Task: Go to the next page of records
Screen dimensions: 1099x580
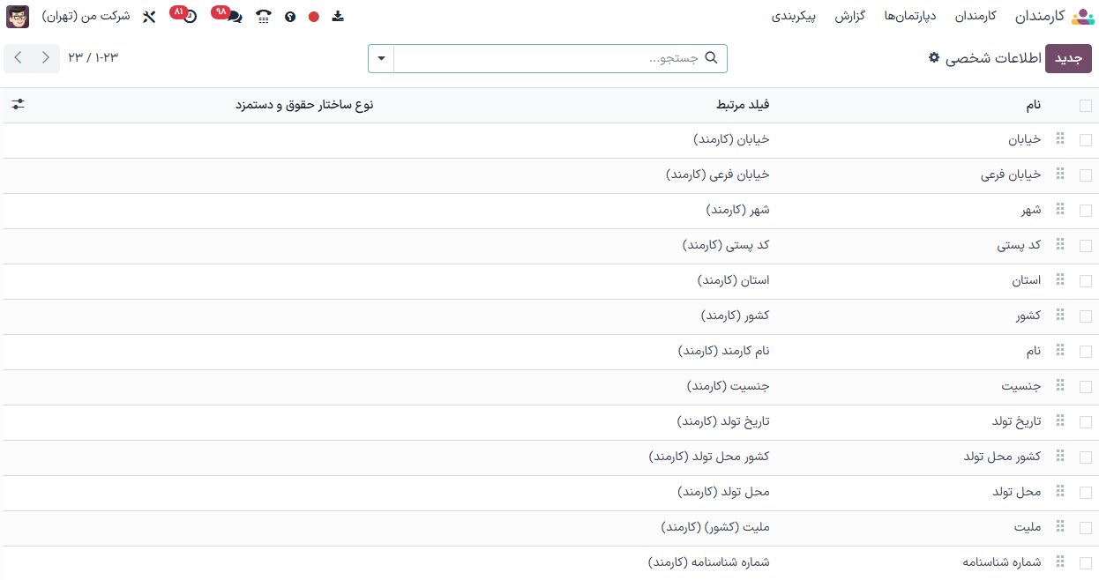Action: coord(19,58)
